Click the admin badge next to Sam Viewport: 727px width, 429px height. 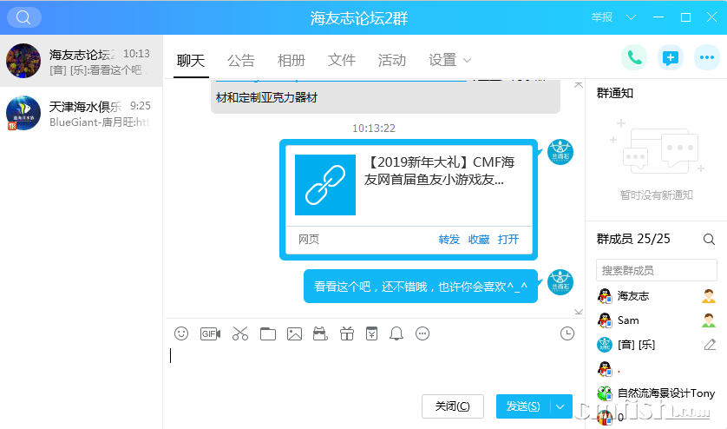(x=709, y=320)
